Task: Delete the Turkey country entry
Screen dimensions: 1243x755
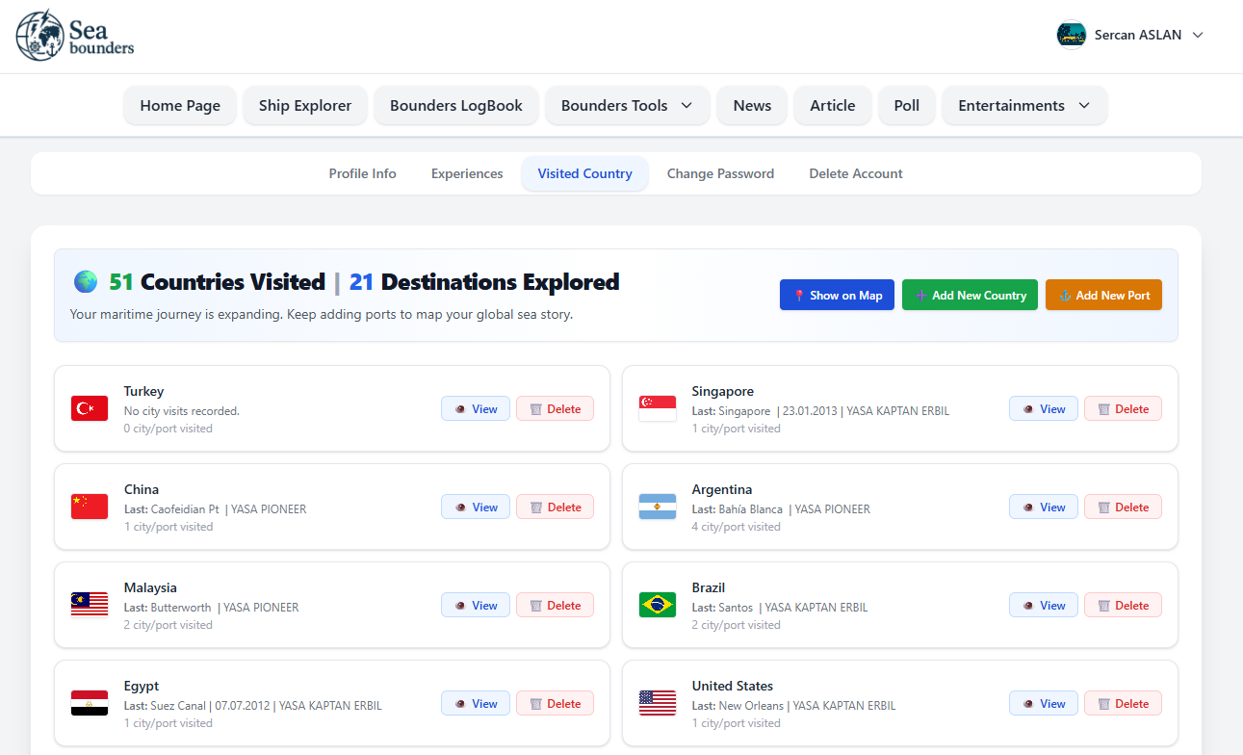Action: (x=555, y=409)
